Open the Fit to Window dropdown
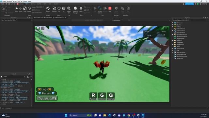This screenshot has height=118, width=209. click(117, 20)
